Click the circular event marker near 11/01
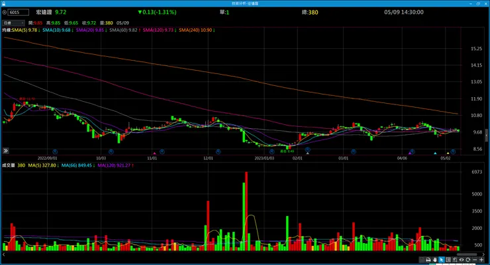Viewport: 490px width, 265px height. pyautogui.click(x=162, y=151)
